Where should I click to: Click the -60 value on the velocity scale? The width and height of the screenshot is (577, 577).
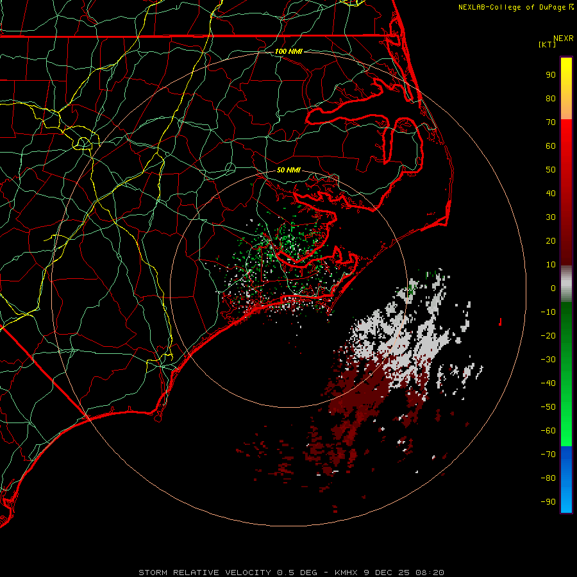[x=548, y=431]
